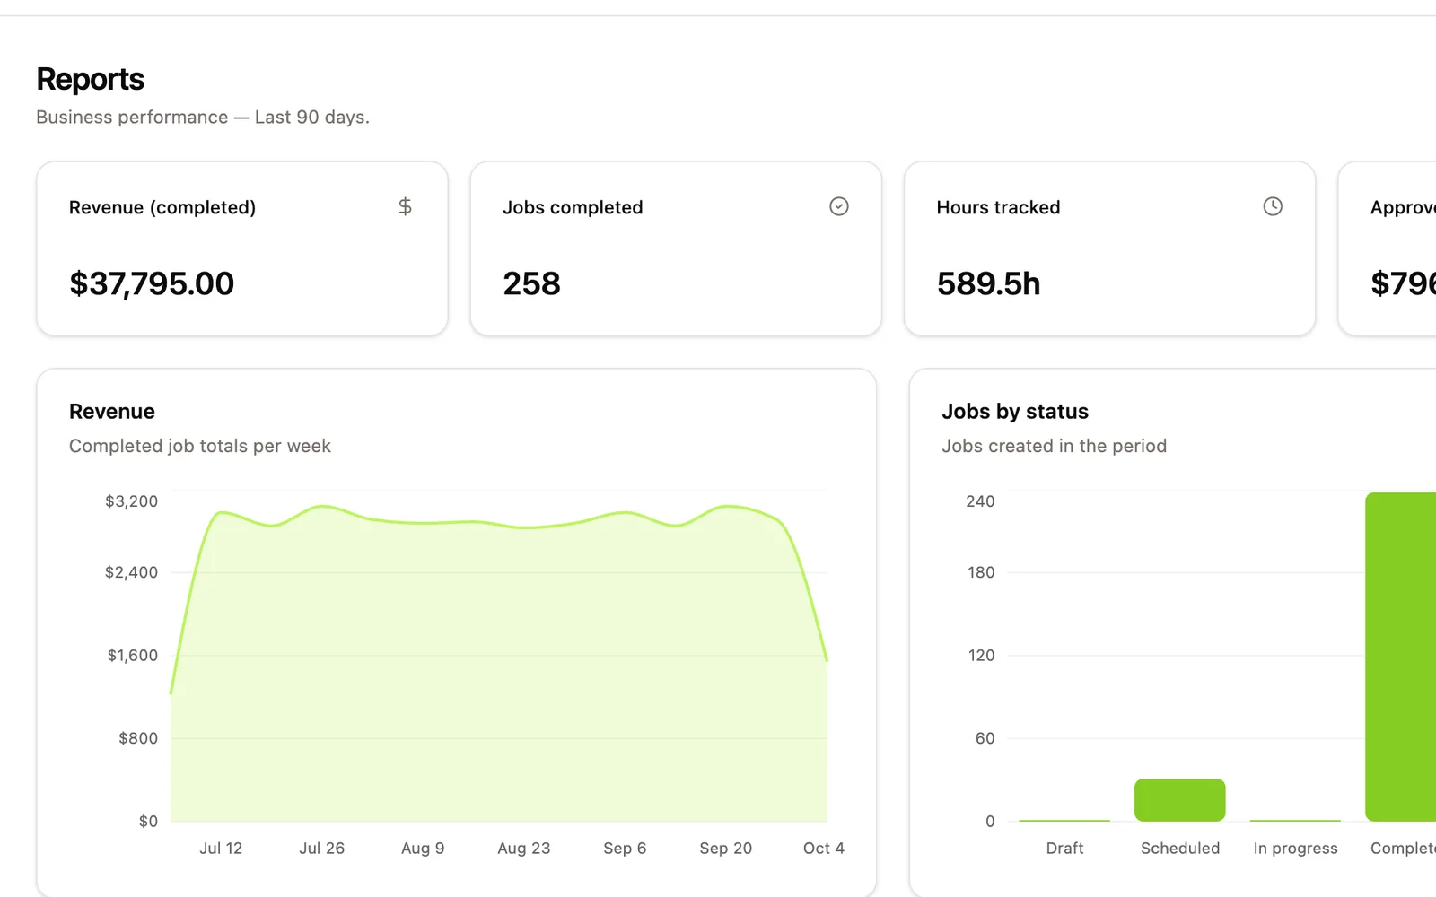Screen dimensions: 1436x897
Task: Click 'Jobs created in the period' caption
Action: pyautogui.click(x=1055, y=446)
